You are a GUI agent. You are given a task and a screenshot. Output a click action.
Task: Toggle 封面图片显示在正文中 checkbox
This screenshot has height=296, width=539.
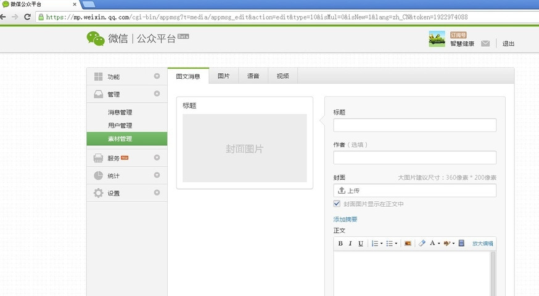pos(337,204)
